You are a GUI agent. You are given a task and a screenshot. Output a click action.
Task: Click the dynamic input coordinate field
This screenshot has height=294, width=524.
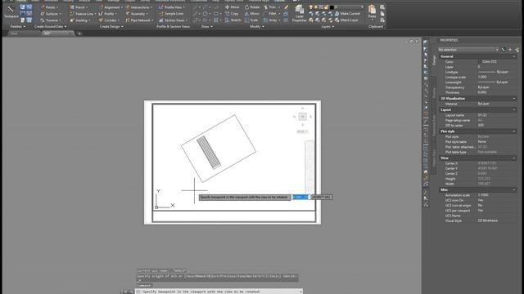coord(300,198)
